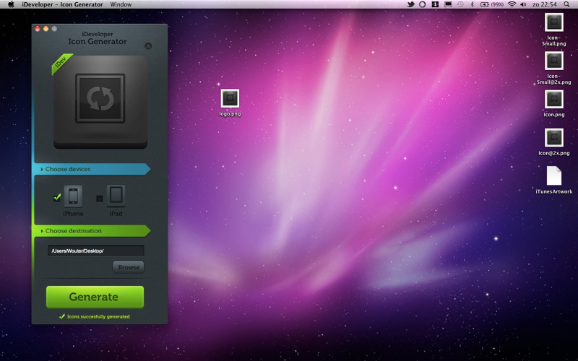Viewport: 578px width, 361px height.
Task: Click the Twitter bird menu bar icon
Action: (x=410, y=4)
